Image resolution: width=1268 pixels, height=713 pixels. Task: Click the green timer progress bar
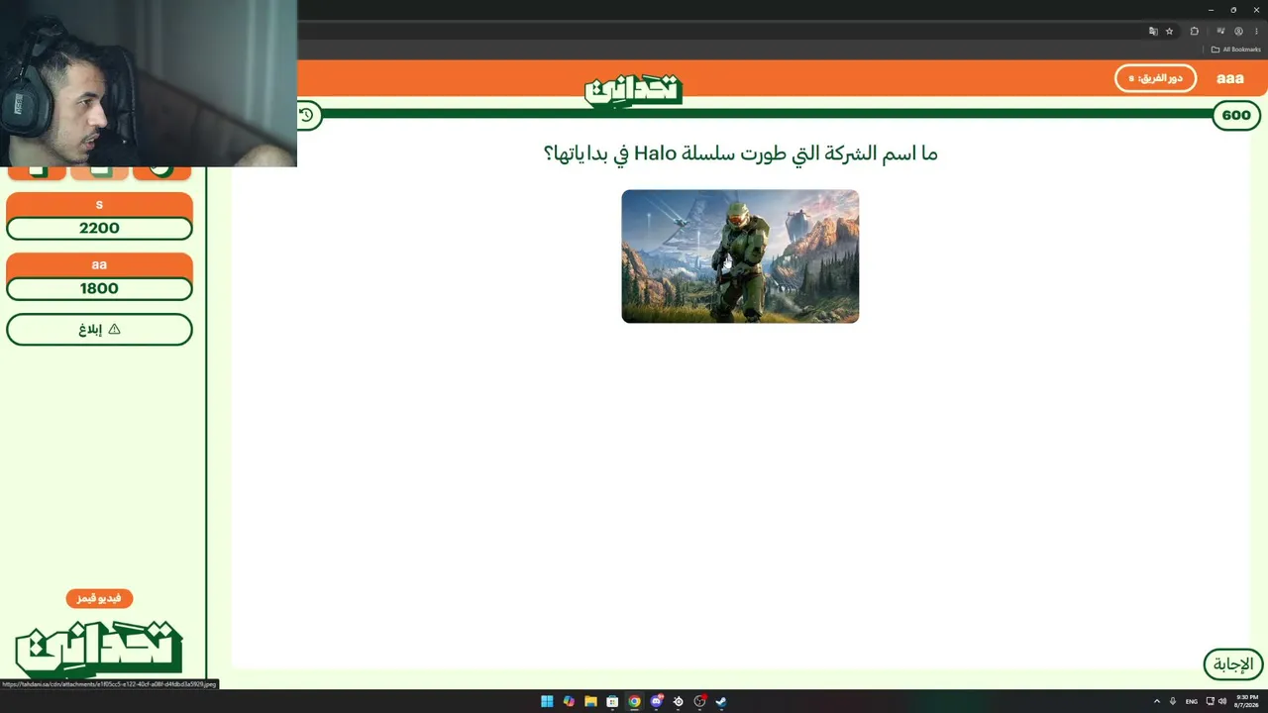click(x=766, y=114)
